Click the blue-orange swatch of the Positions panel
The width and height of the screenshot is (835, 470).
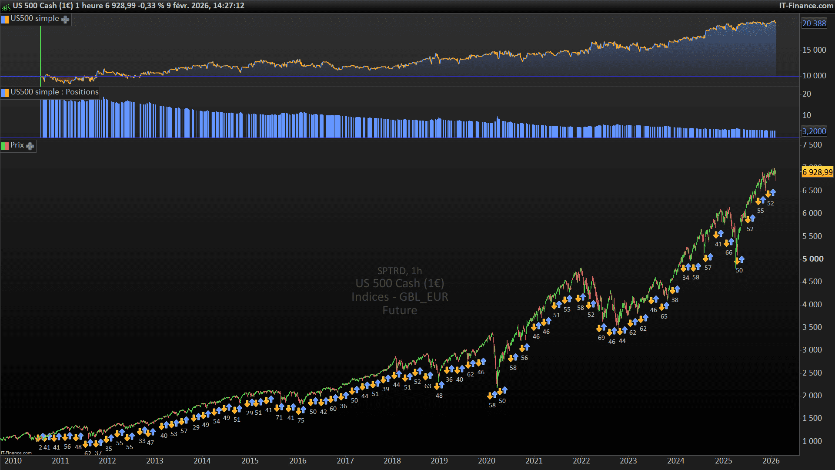(x=5, y=93)
